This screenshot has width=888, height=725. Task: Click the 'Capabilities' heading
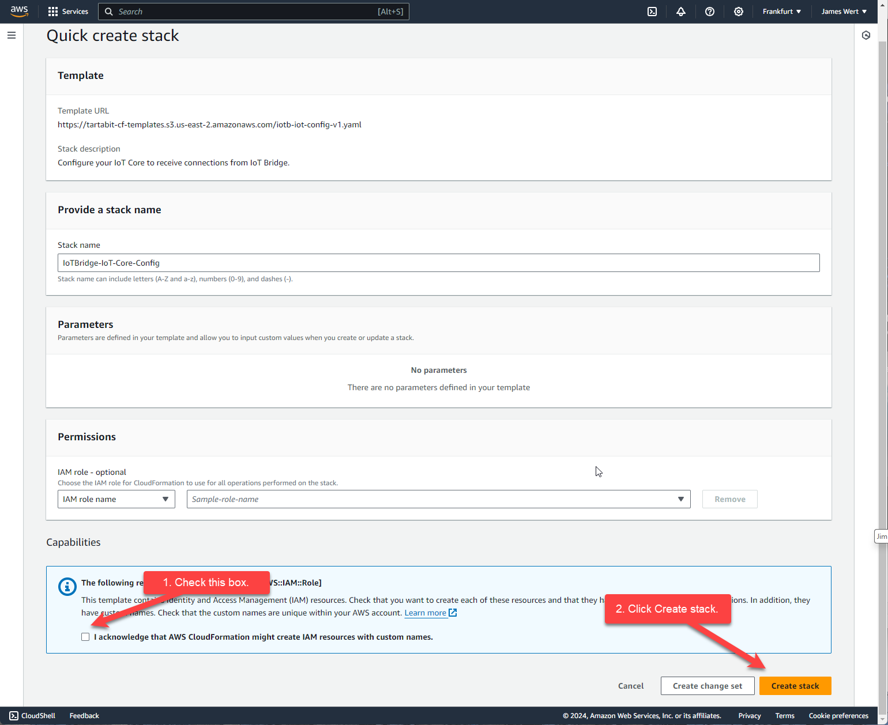(x=73, y=542)
